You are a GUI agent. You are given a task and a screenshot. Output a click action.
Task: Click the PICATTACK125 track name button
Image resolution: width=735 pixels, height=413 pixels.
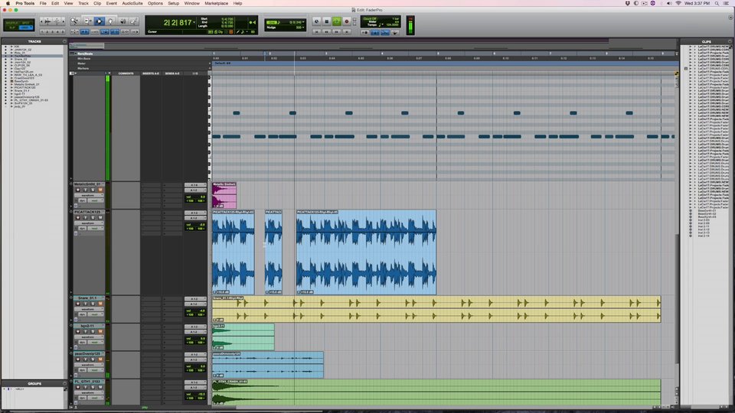[88, 212]
